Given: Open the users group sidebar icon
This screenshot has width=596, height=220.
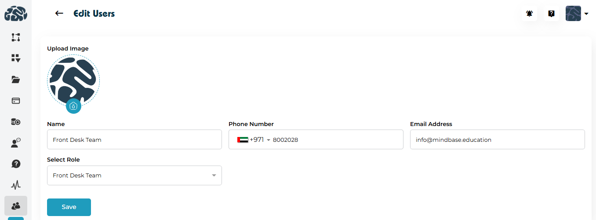Looking at the screenshot, I should pyautogui.click(x=16, y=206).
